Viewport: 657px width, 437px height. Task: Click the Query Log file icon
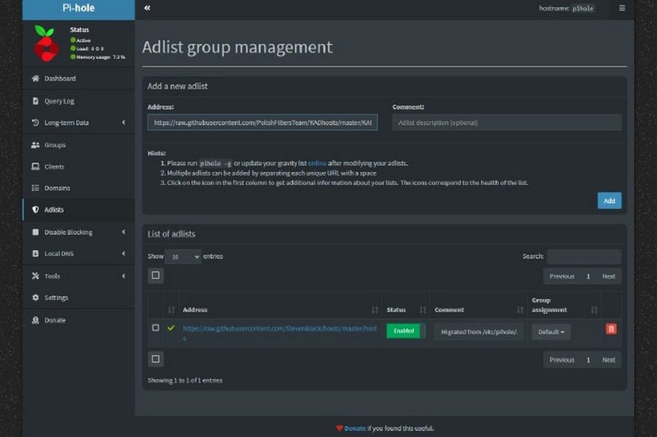[x=36, y=101]
